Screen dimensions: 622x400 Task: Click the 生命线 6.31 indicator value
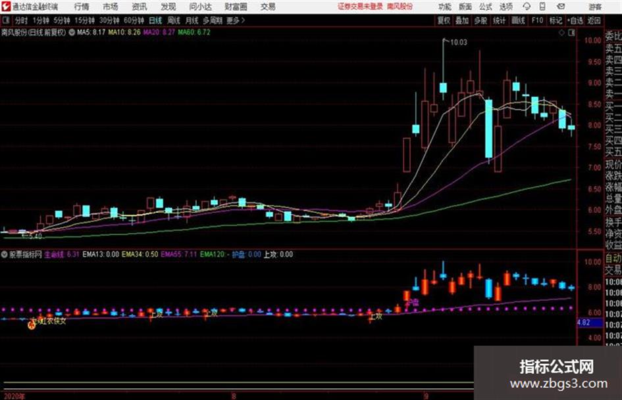(62, 254)
